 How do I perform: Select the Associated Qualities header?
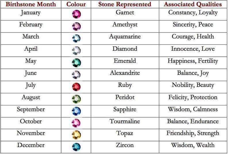tap(193, 4)
